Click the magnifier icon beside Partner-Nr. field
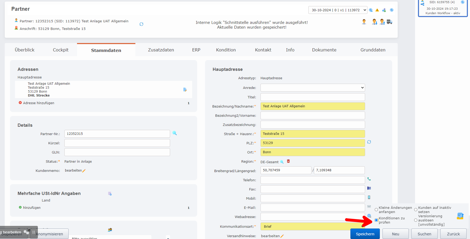 tap(175, 133)
